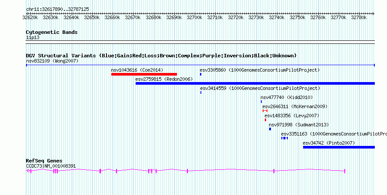This screenshot has width=387, height=195.
Task: Select the blue esv2759815 gain bar
Action: pyautogui.click(x=255, y=83)
